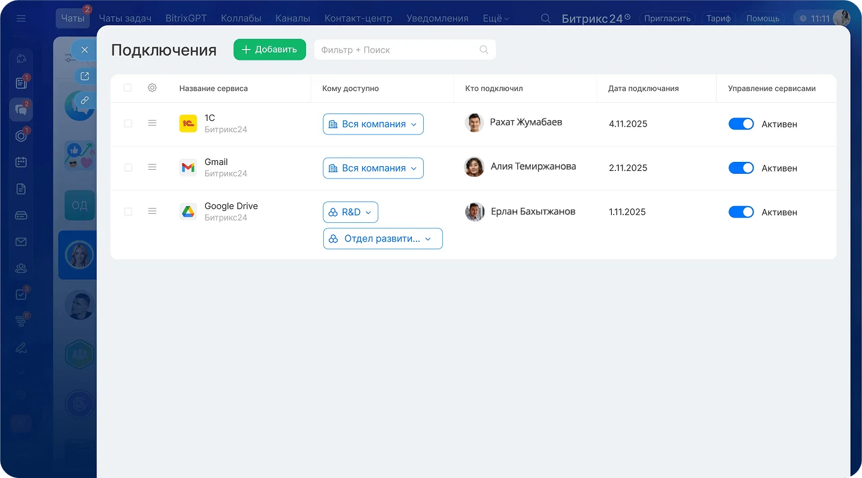862x478 pixels.
Task: Expand the Вся компания dropdown for 1C
Action: coord(374,124)
